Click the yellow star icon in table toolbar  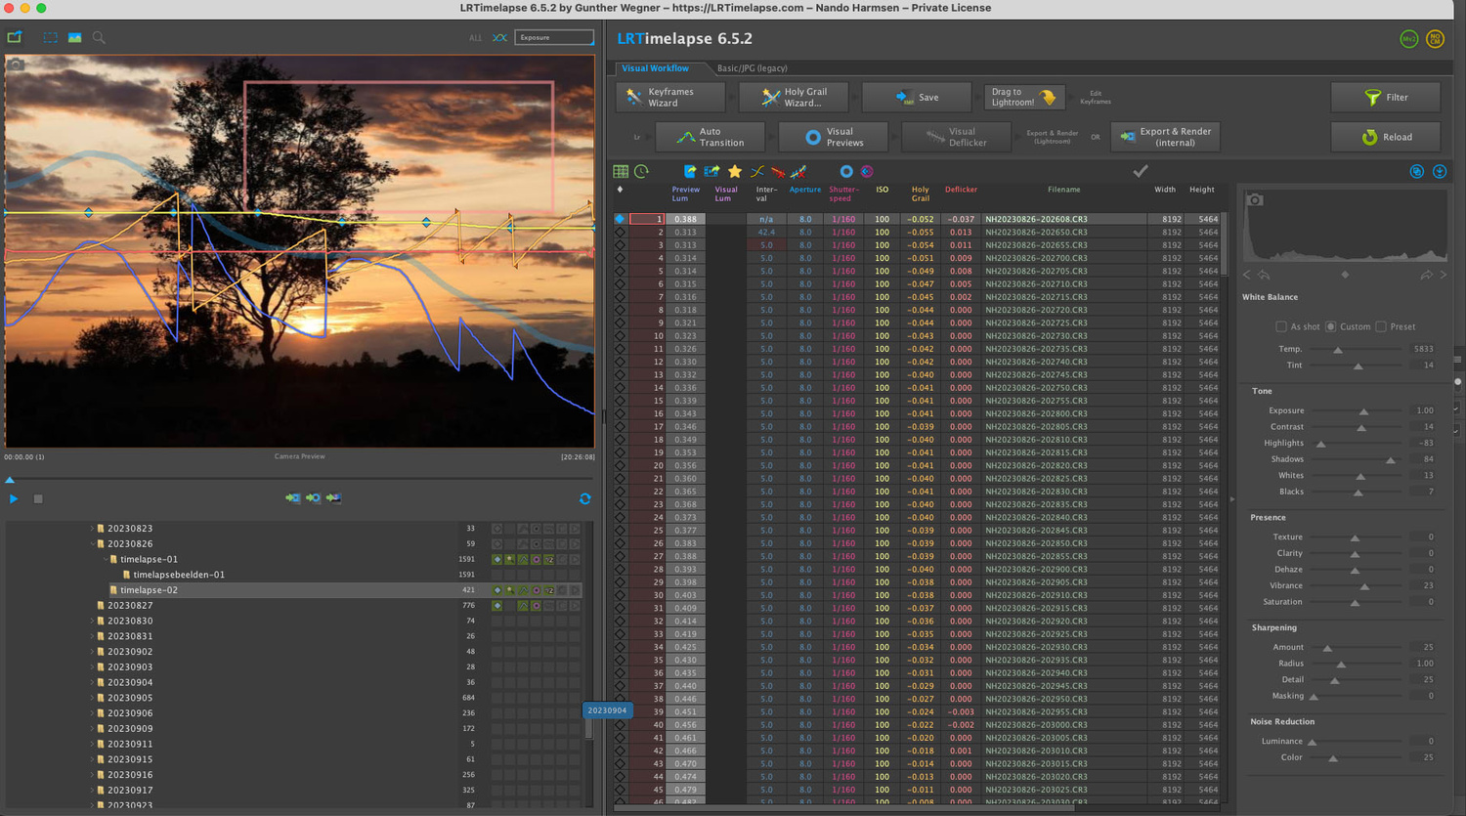click(735, 172)
